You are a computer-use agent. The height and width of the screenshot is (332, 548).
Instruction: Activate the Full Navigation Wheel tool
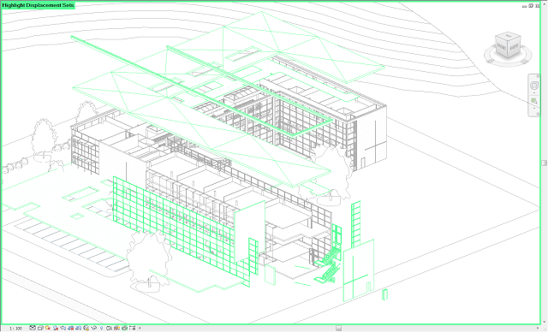[x=534, y=86]
